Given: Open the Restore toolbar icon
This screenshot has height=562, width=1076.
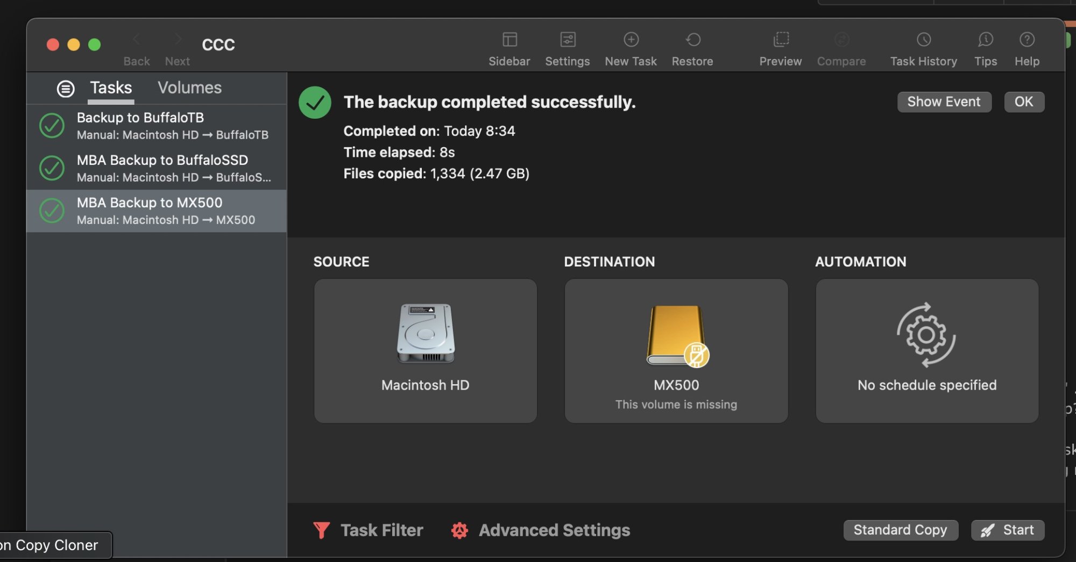Looking at the screenshot, I should click(693, 40).
